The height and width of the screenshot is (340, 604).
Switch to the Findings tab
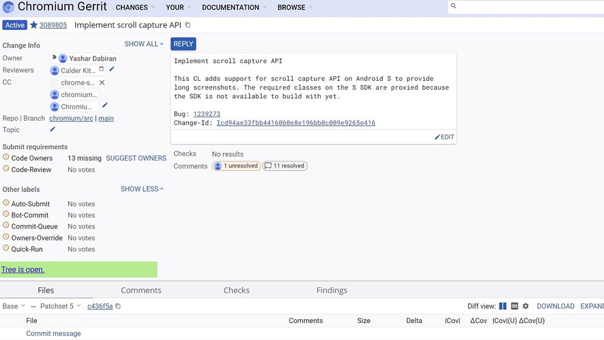tap(332, 290)
